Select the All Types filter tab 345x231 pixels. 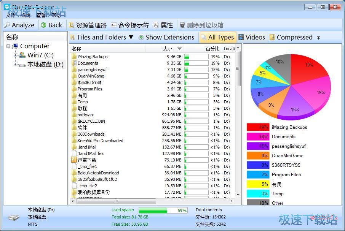point(218,37)
